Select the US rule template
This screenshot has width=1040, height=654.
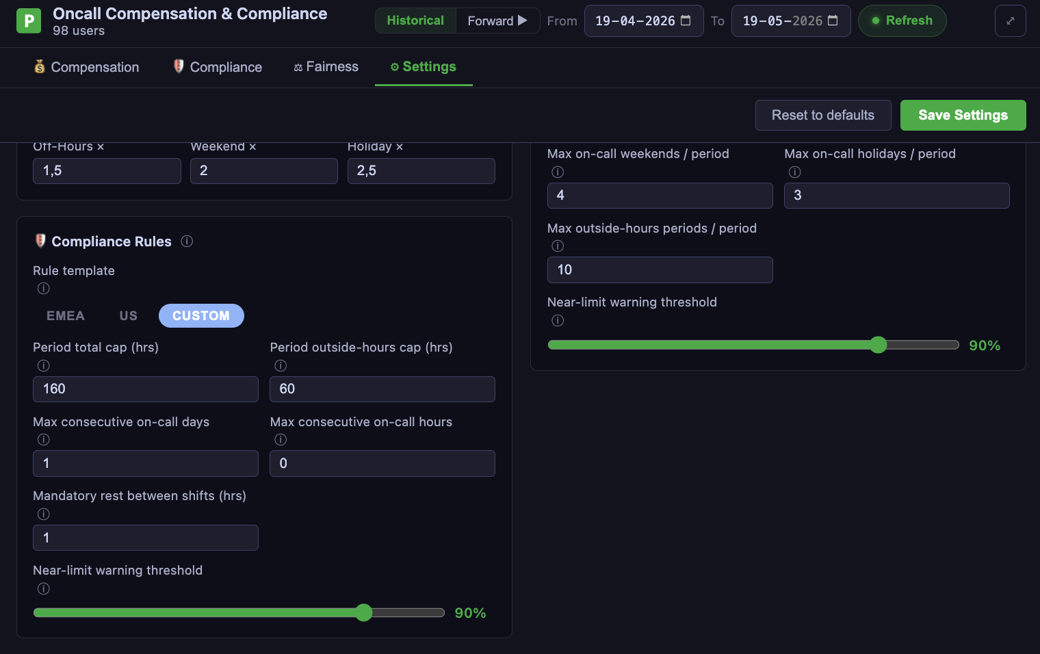point(129,315)
